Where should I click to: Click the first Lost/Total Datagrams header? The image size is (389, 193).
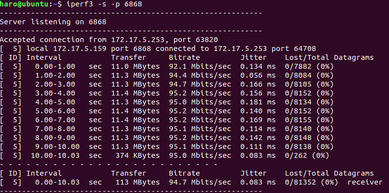click(329, 58)
